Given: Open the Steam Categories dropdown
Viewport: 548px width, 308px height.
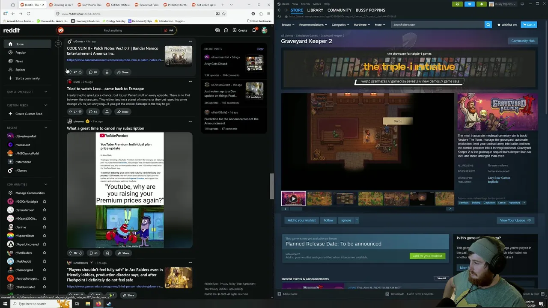Looking at the screenshot, I should (340, 24).
